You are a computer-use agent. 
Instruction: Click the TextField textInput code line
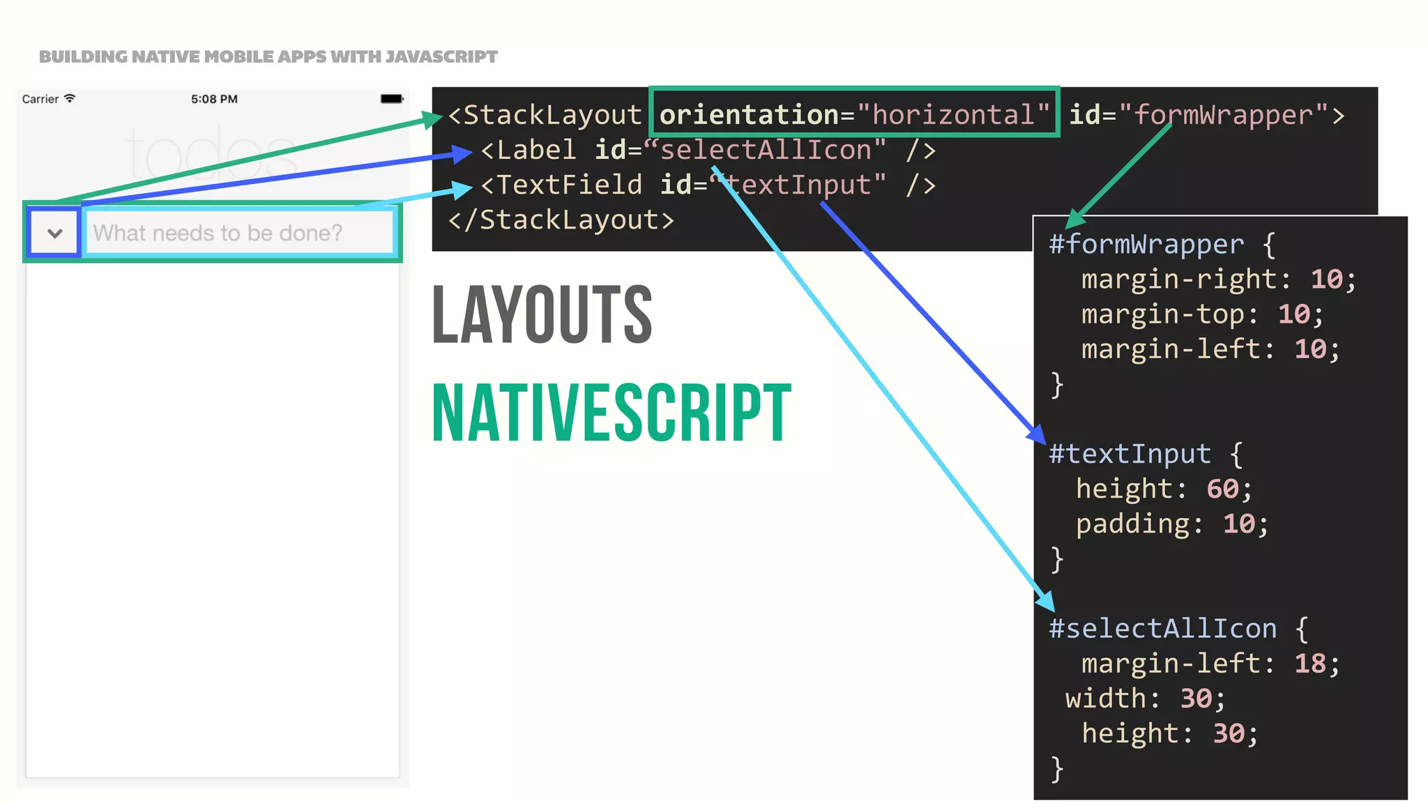708,185
